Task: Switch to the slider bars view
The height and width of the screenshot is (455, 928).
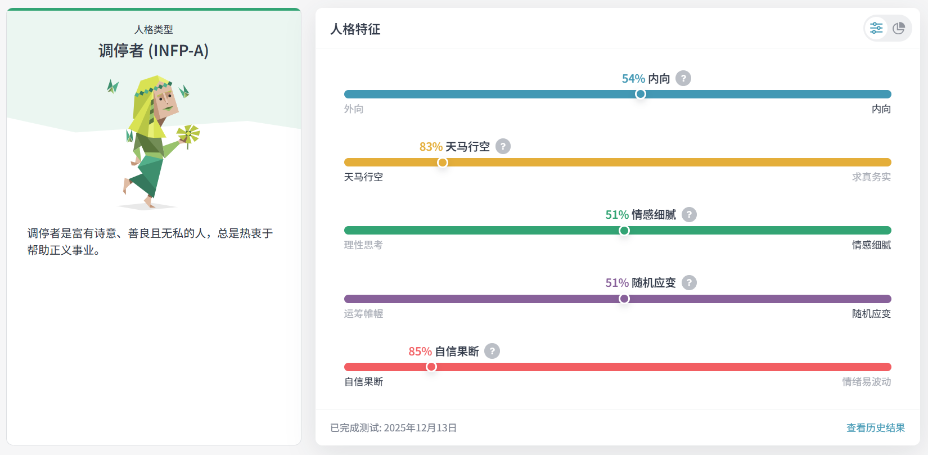Action: point(876,28)
